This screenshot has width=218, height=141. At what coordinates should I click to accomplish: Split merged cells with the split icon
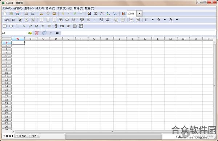pos(73,20)
